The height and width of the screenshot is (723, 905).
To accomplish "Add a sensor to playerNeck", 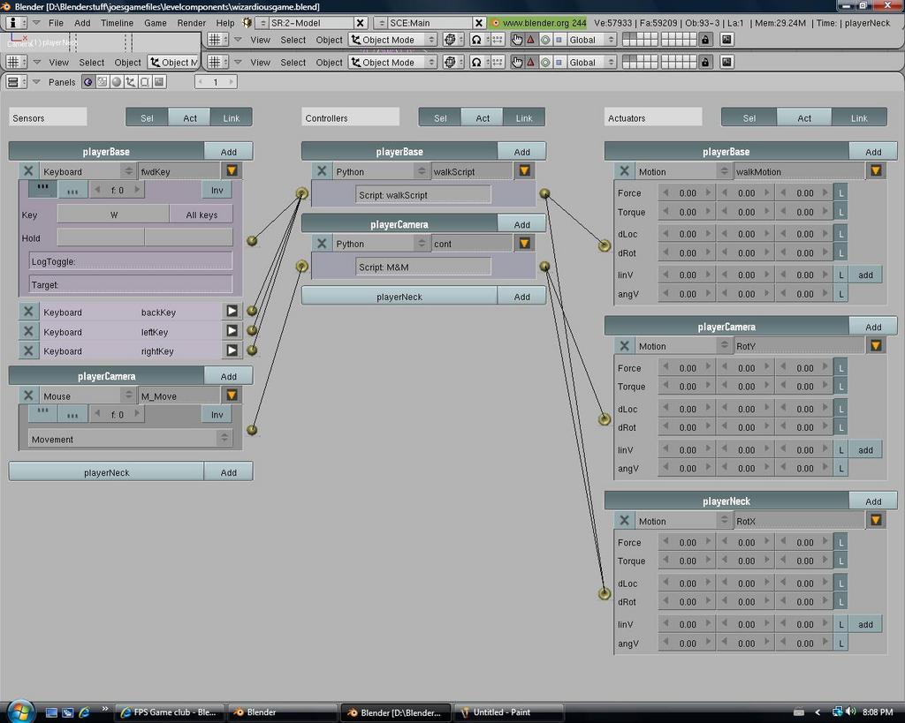I will (x=229, y=472).
